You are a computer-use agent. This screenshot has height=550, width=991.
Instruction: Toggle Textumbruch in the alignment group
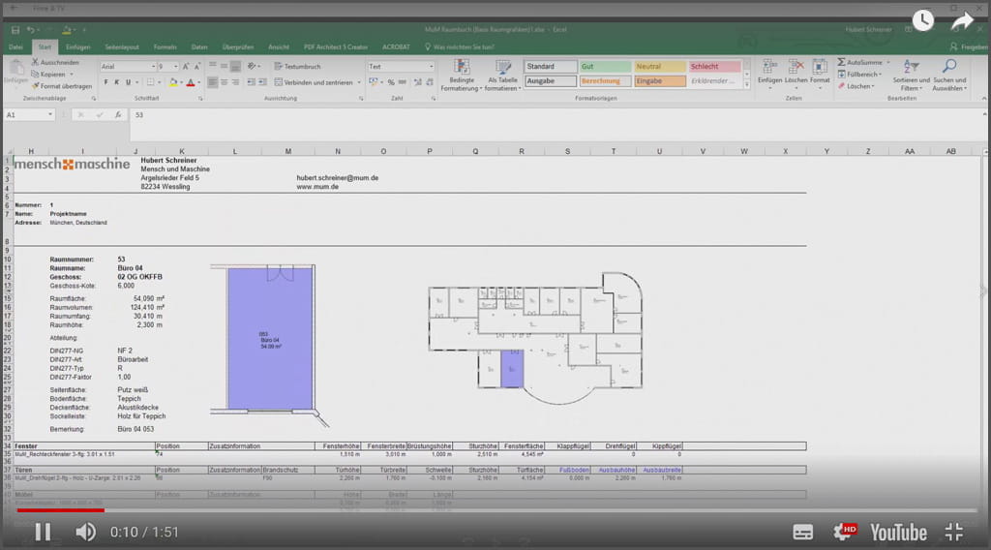297,67
